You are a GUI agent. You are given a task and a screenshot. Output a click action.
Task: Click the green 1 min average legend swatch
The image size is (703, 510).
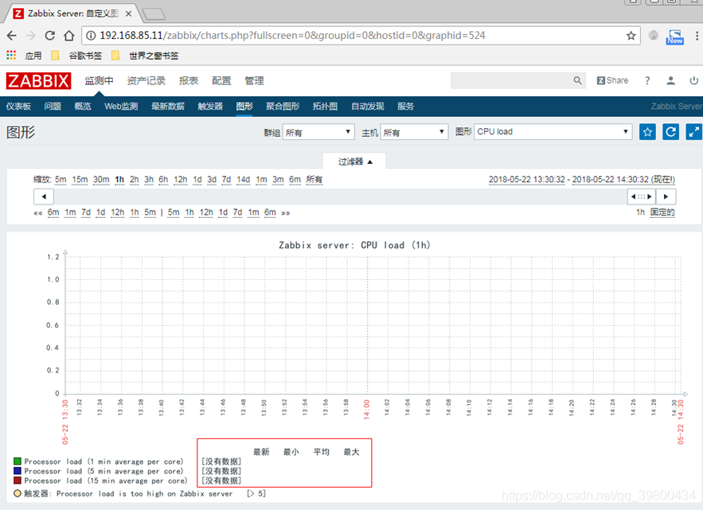pyautogui.click(x=18, y=461)
